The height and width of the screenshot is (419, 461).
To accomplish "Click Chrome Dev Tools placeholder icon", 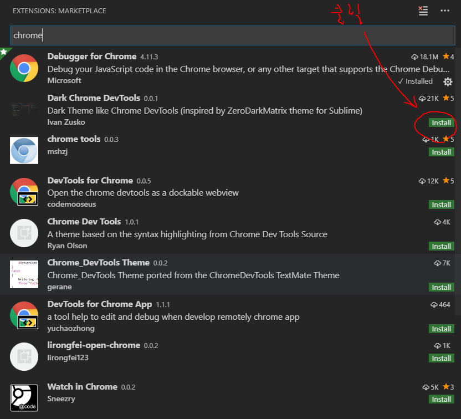I will pos(24,233).
